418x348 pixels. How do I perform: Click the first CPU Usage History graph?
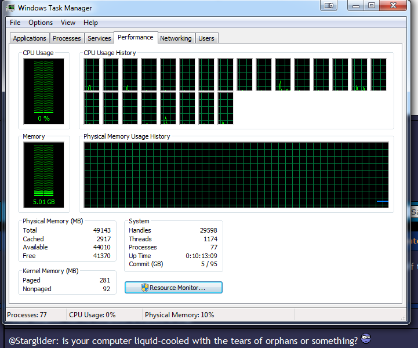[92, 75]
